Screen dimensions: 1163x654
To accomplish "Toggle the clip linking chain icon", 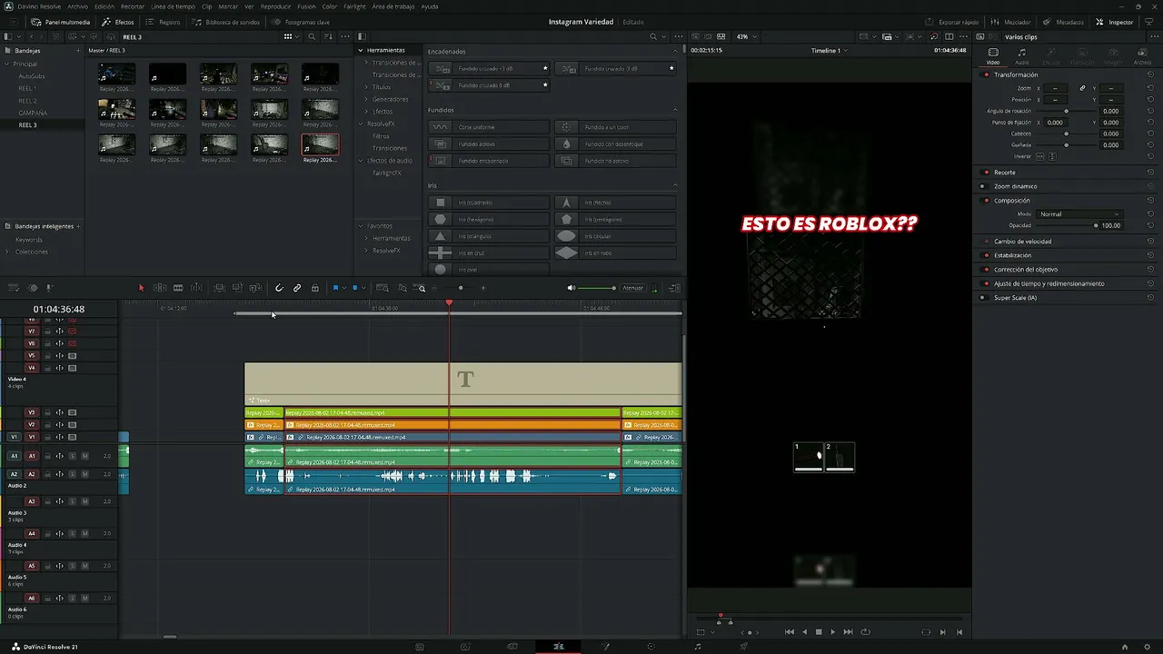I will click(x=297, y=288).
